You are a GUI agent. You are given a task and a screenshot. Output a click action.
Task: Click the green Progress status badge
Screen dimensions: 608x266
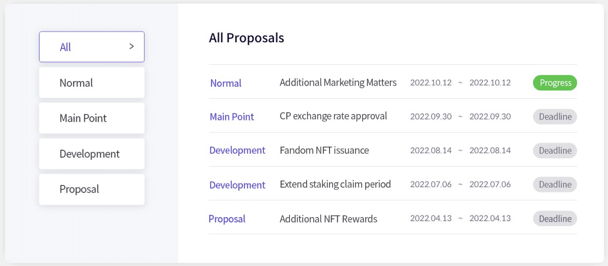pos(555,83)
